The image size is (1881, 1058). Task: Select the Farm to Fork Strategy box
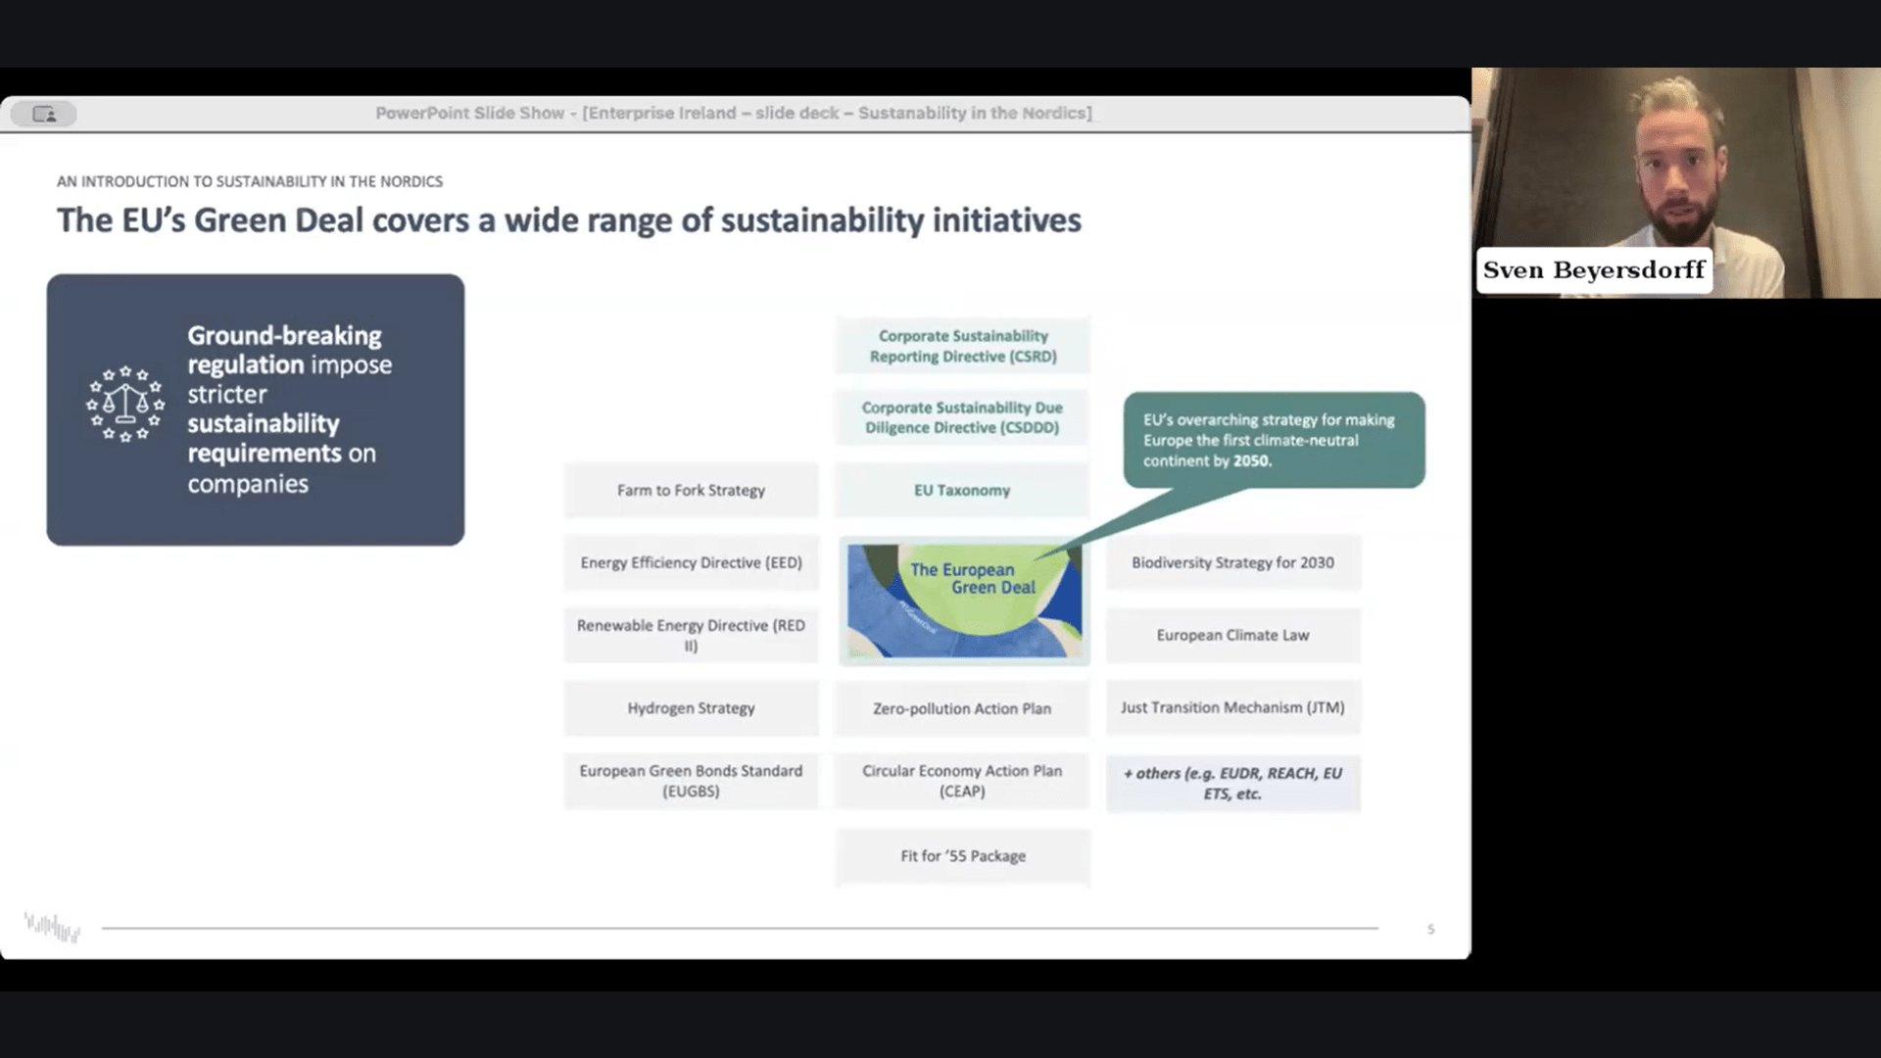tap(691, 490)
